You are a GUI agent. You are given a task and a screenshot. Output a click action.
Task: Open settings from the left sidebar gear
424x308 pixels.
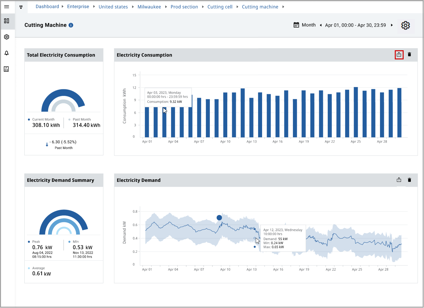click(7, 37)
